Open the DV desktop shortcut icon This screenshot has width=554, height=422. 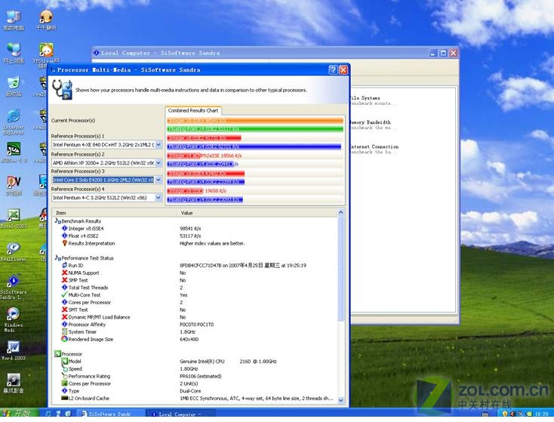(14, 186)
